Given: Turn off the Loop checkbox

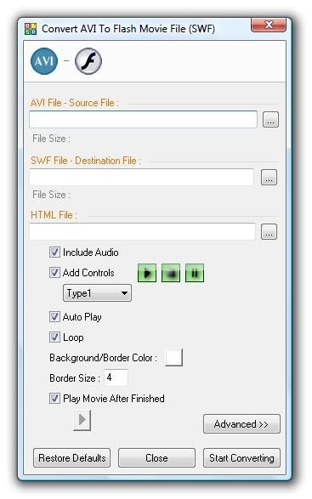Looking at the screenshot, I should [x=54, y=337].
